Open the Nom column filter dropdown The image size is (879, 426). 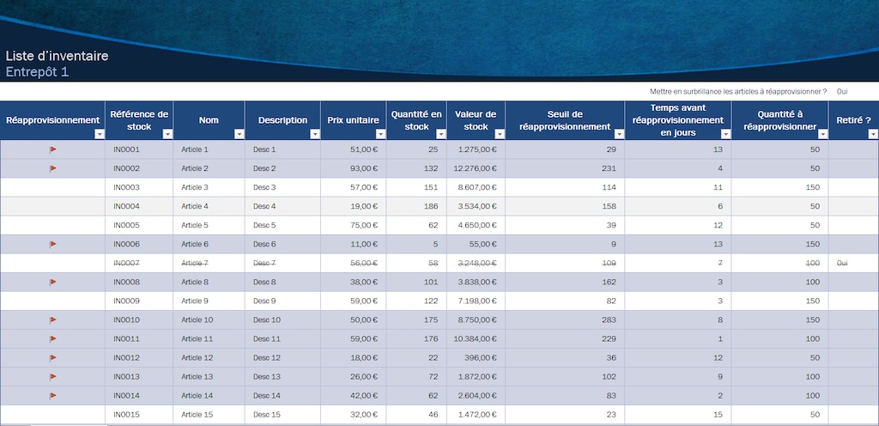coord(239,134)
